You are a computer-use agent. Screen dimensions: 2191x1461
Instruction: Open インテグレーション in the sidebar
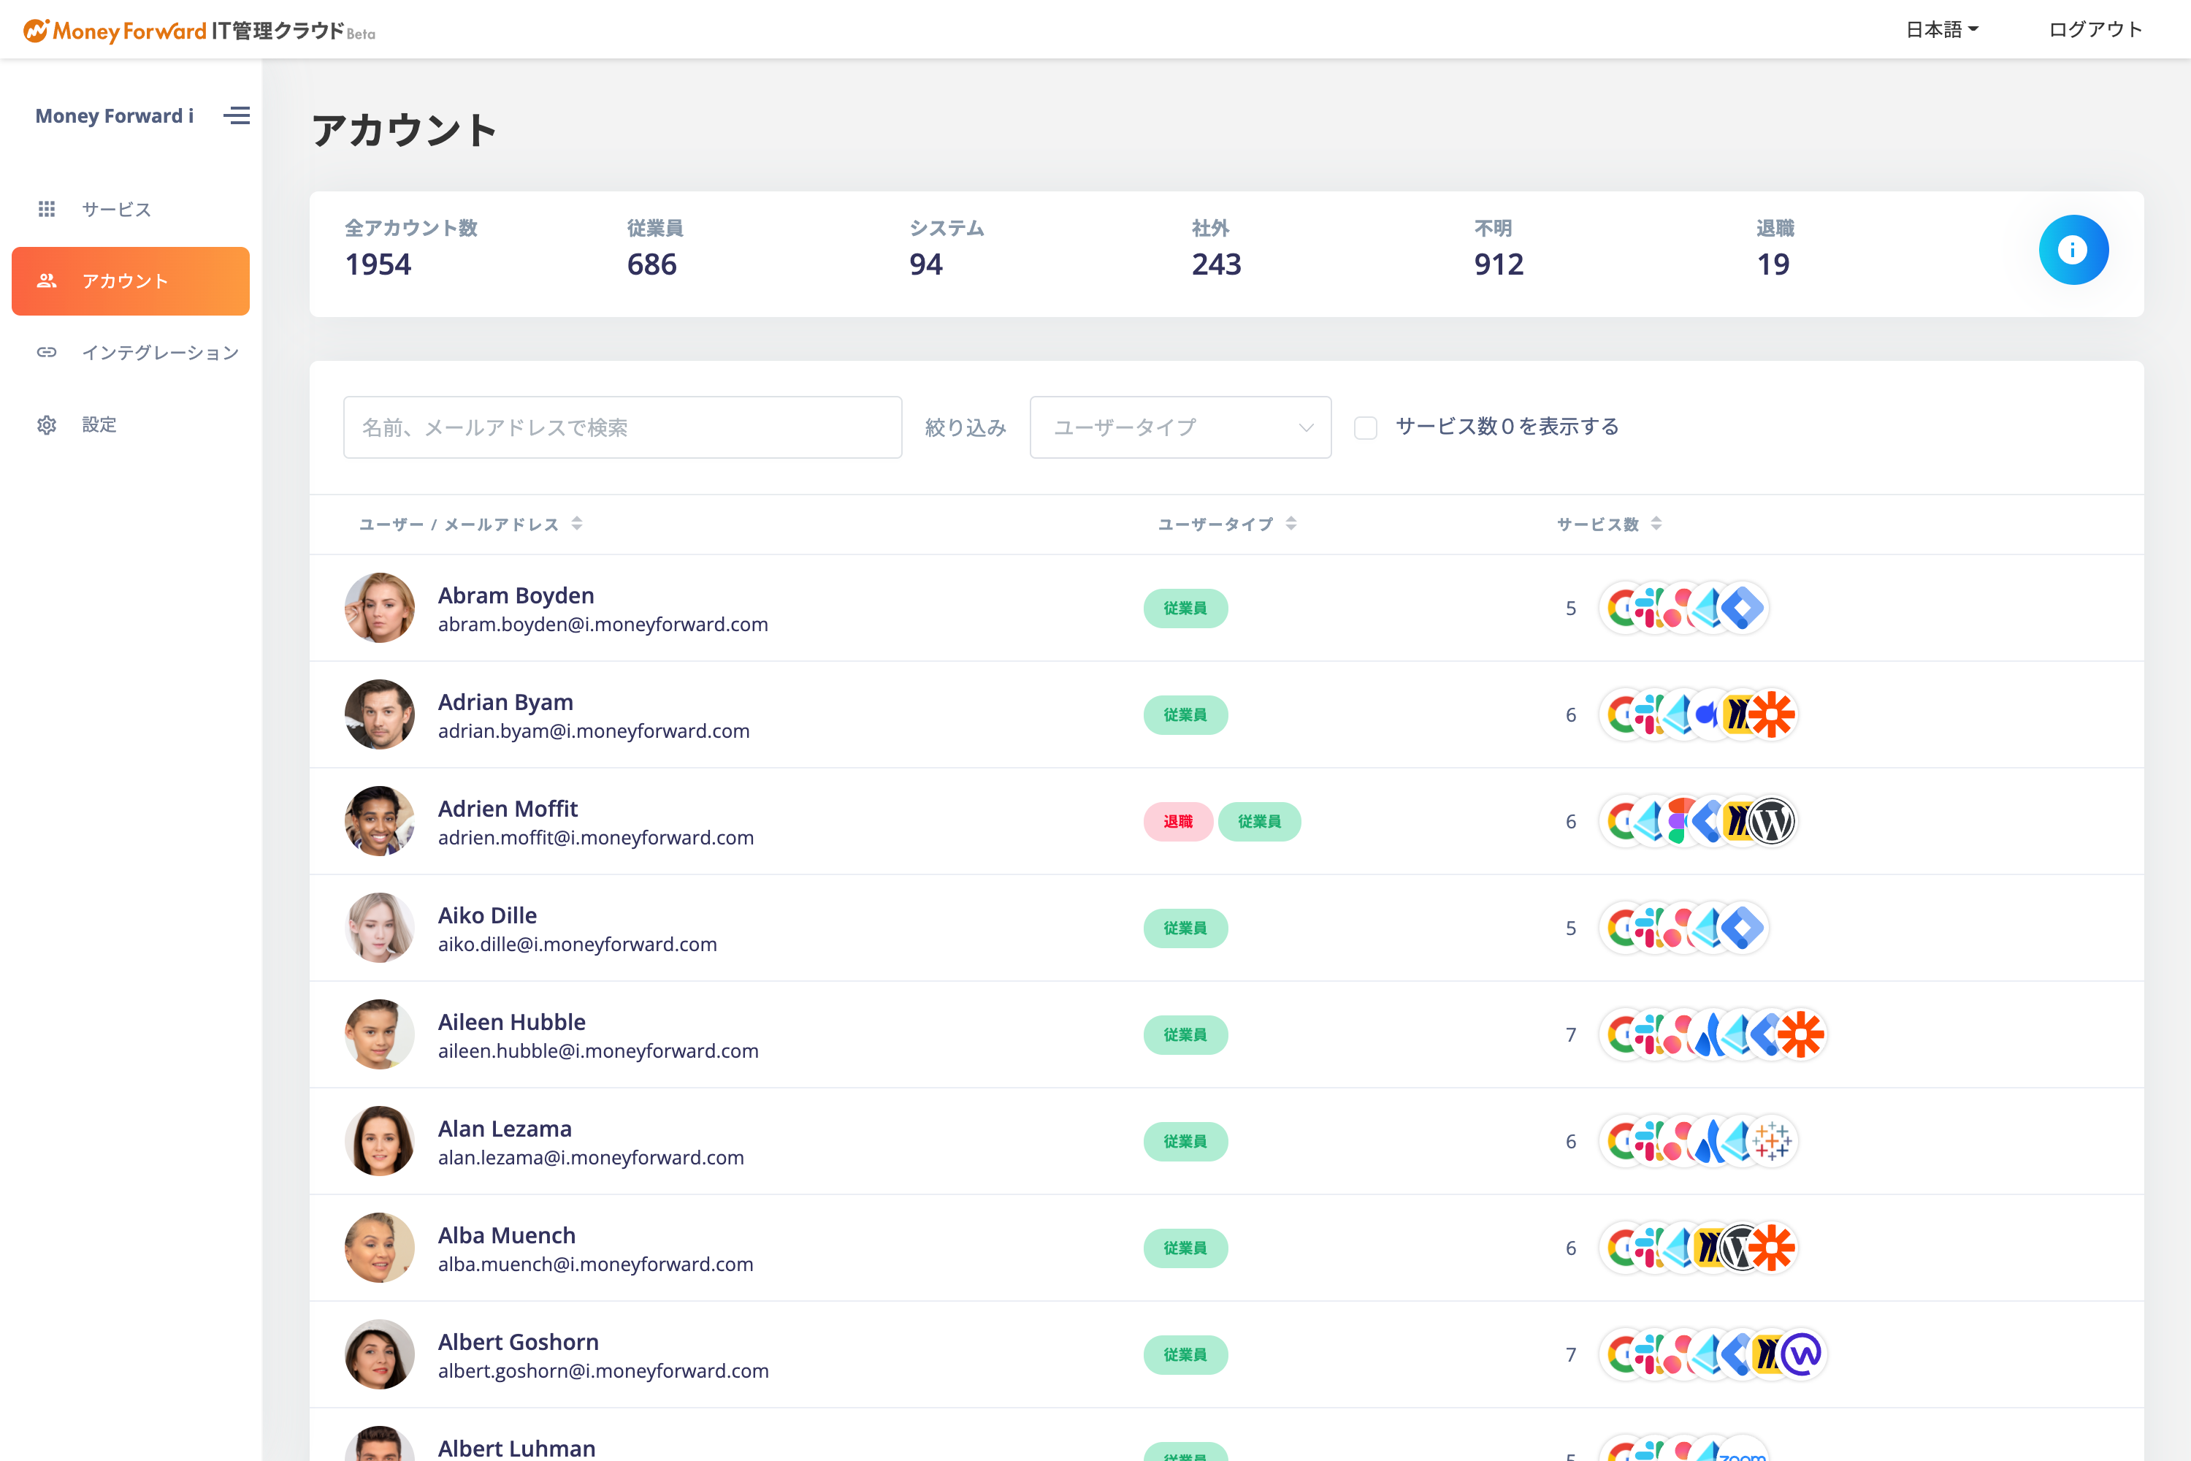pyautogui.click(x=159, y=352)
